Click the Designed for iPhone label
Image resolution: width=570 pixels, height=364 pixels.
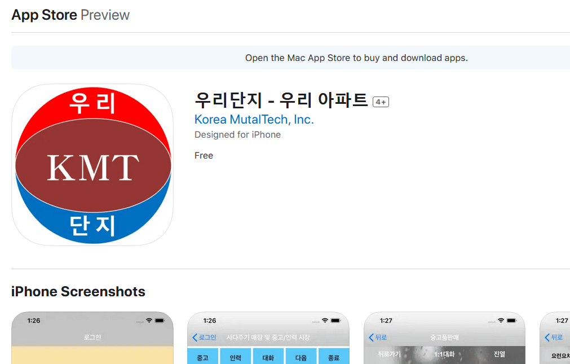(x=238, y=135)
